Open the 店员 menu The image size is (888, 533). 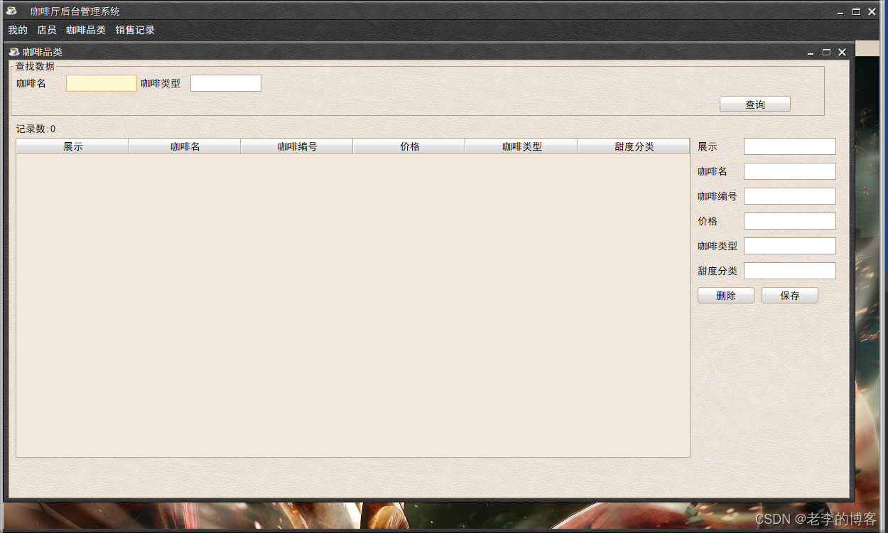(x=47, y=30)
